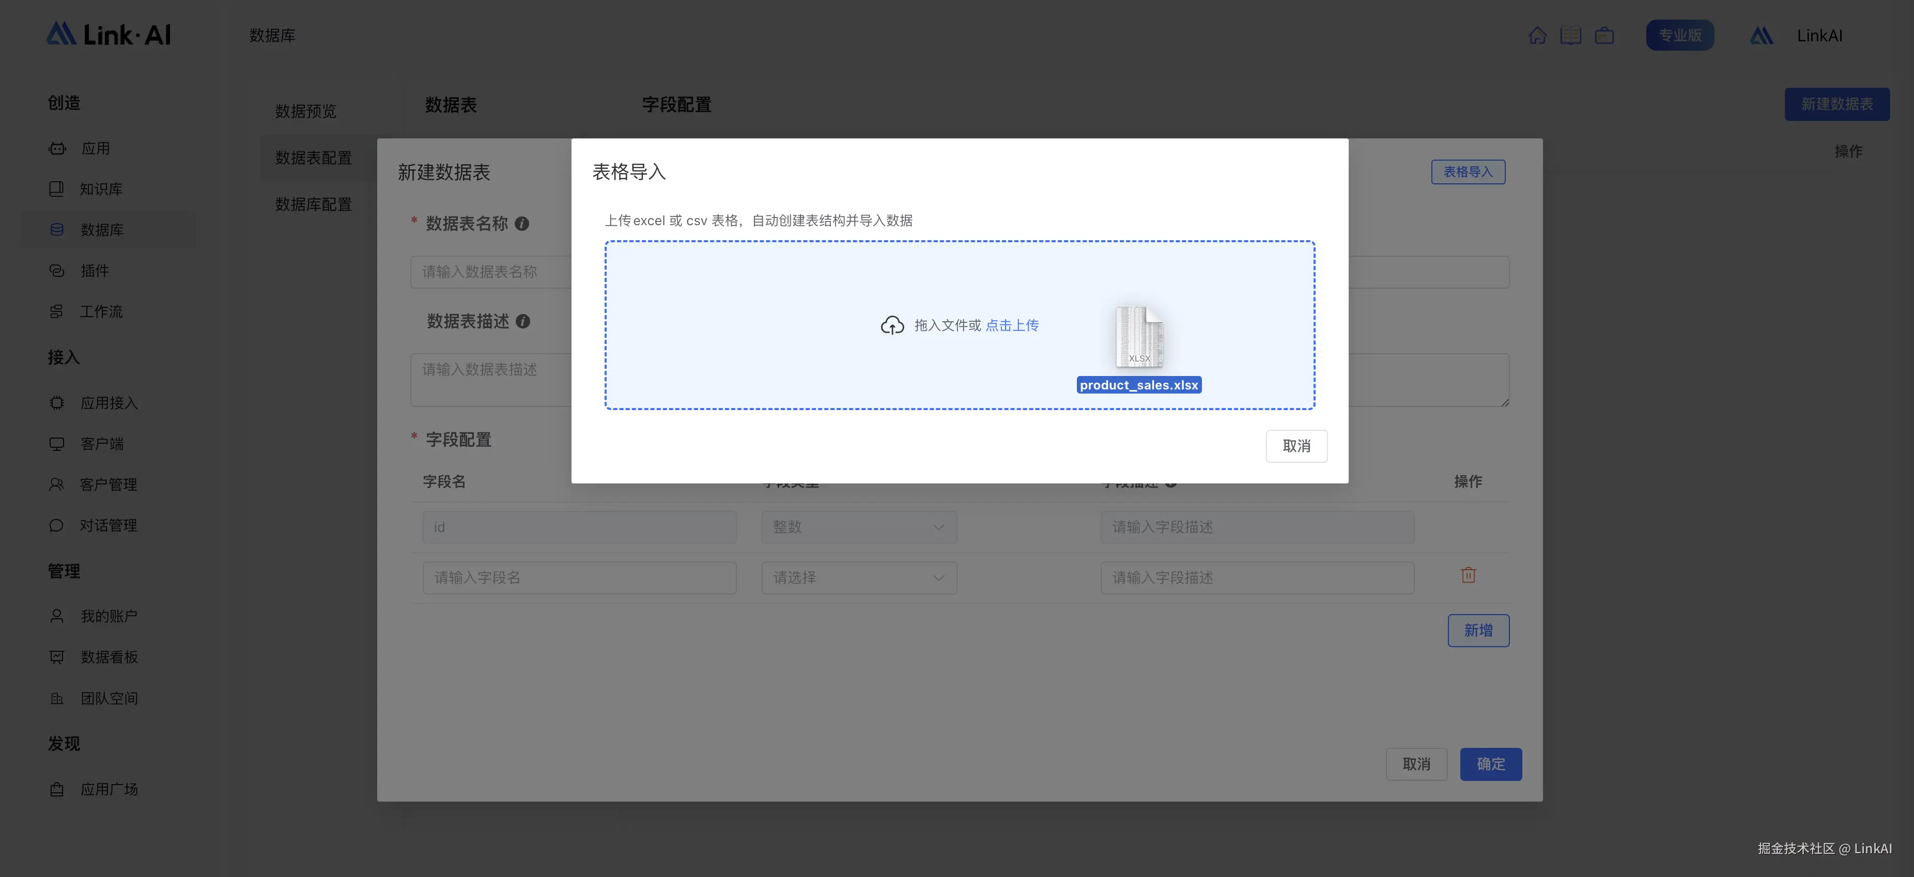
Task: Click the briefcase icon in the top bar
Action: pyautogui.click(x=1605, y=35)
